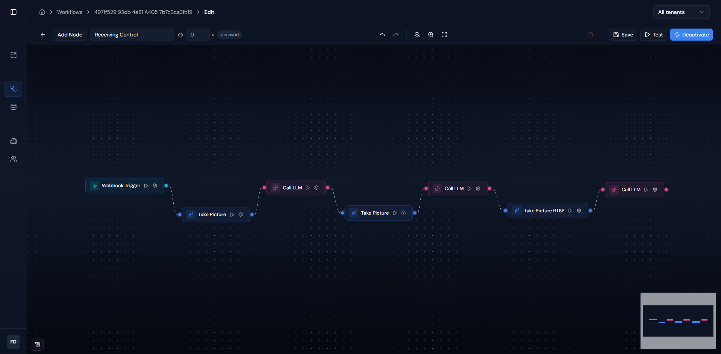The height and width of the screenshot is (354, 721).
Task: Select the Edit breadcrumb
Action: (209, 12)
